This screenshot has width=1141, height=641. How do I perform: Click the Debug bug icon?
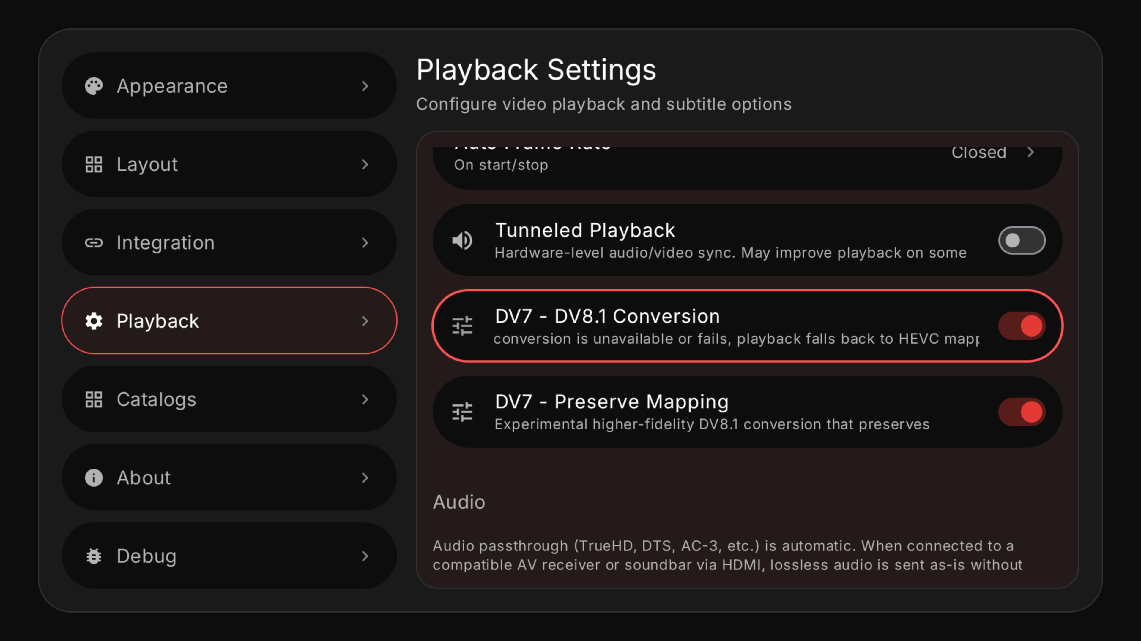(94, 556)
